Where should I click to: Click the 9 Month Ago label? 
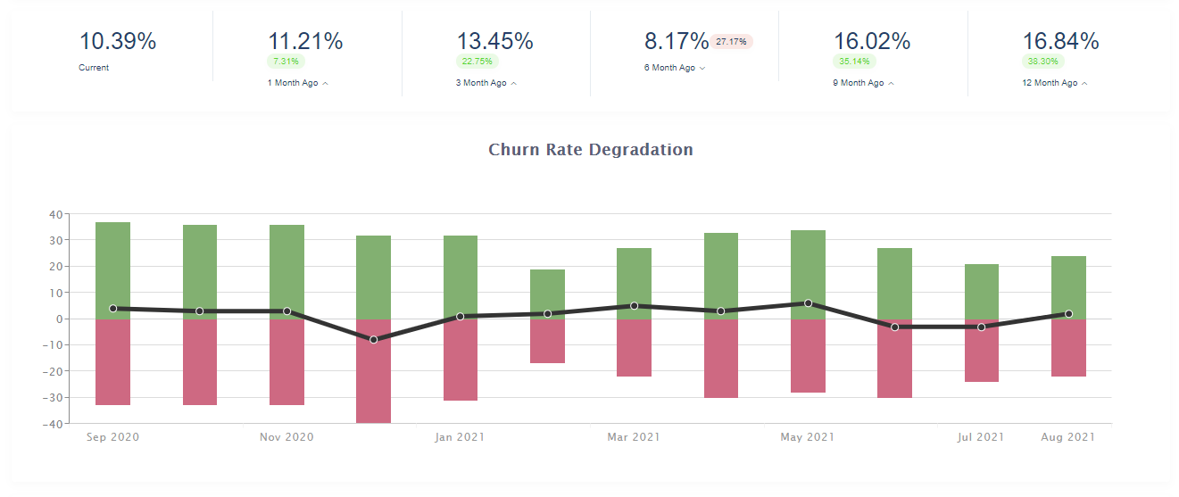coord(859,83)
